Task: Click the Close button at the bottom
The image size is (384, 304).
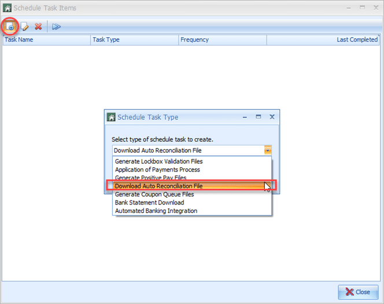Action: point(358,292)
